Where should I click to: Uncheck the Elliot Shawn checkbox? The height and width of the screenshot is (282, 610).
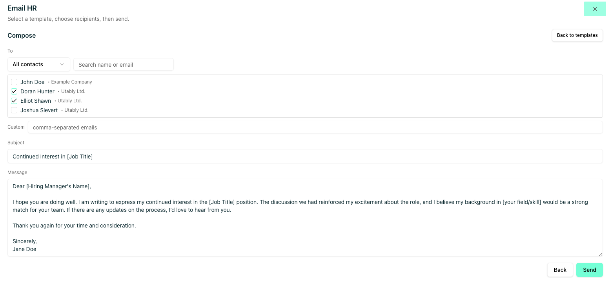point(14,101)
